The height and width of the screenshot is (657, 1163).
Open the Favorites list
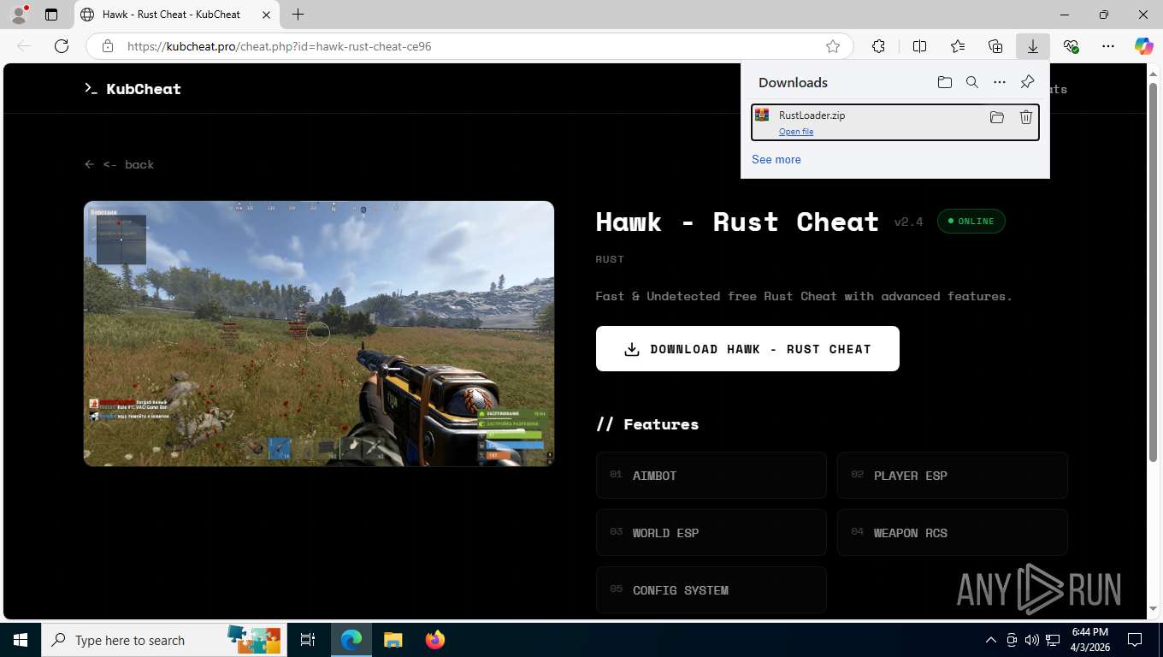tap(958, 46)
